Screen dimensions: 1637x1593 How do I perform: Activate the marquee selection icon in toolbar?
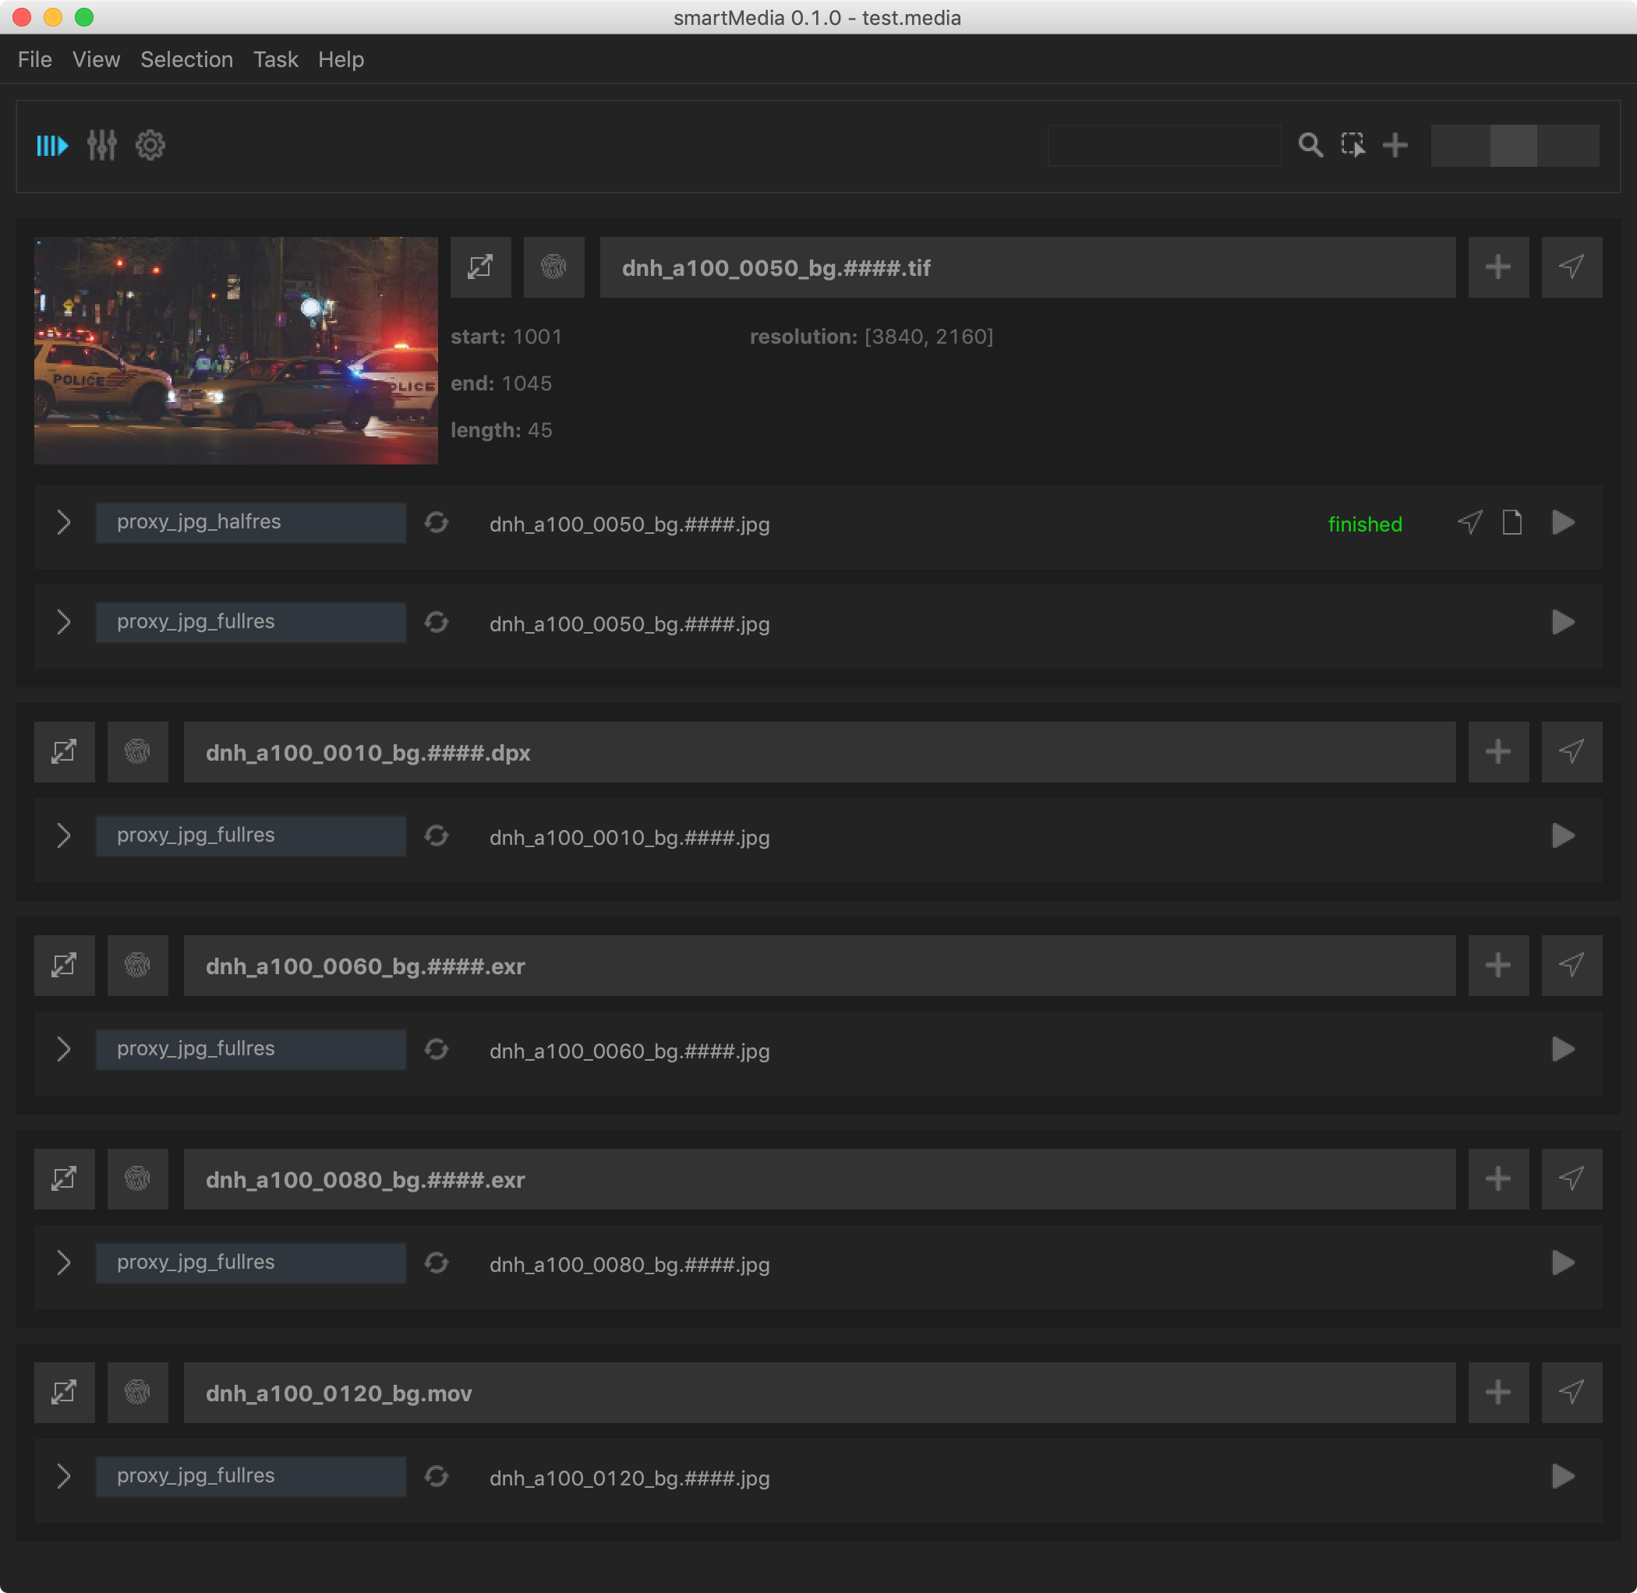click(1352, 146)
